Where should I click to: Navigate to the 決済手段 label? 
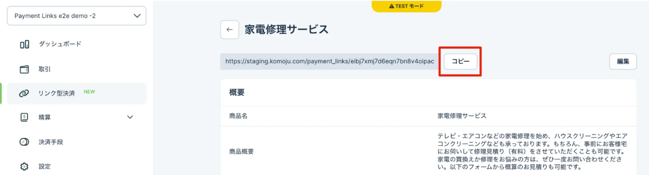click(51, 142)
